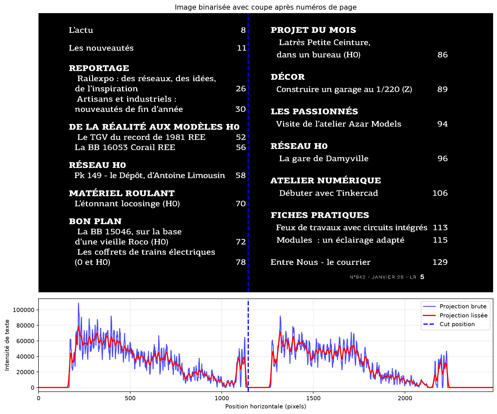
Task: Click the x-axis tick "500"
Action: click(x=130, y=398)
